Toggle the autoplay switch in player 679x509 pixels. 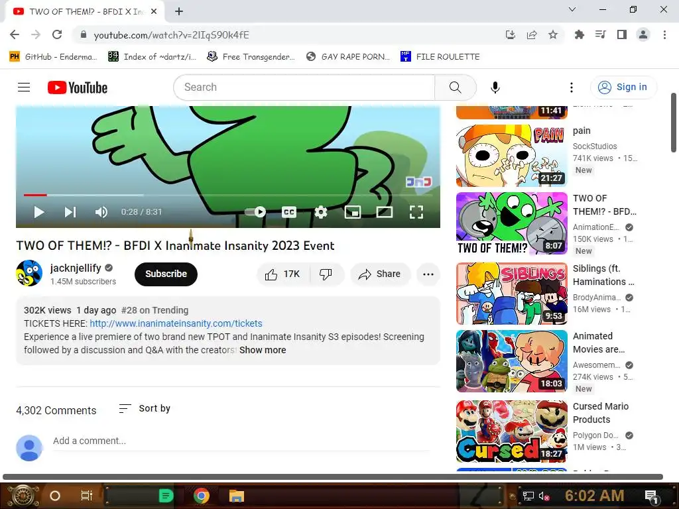pyautogui.click(x=255, y=211)
